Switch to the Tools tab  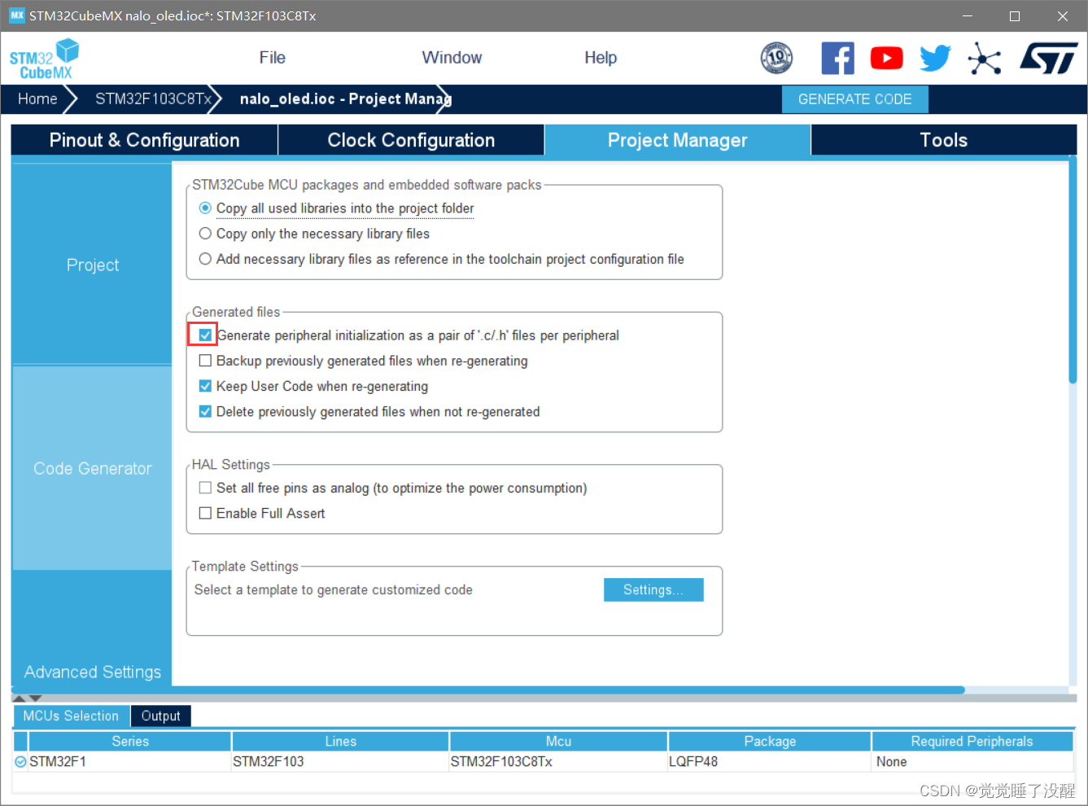coord(944,140)
